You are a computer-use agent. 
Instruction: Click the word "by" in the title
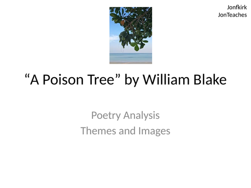(x=132, y=80)
